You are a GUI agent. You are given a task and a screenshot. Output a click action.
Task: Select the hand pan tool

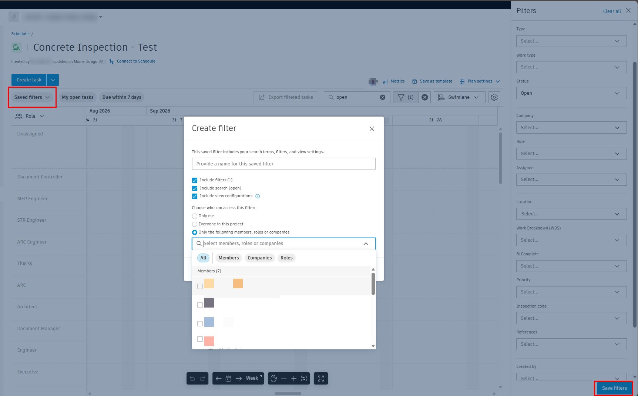[273, 378]
